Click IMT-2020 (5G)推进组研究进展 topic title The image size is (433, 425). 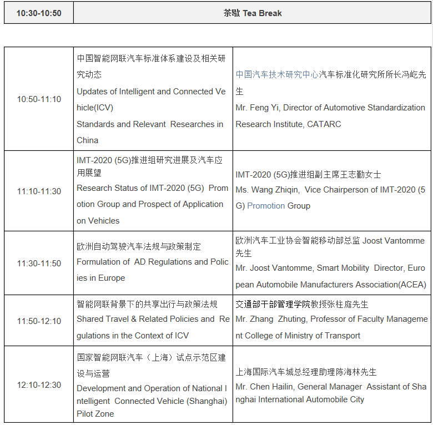click(149, 160)
